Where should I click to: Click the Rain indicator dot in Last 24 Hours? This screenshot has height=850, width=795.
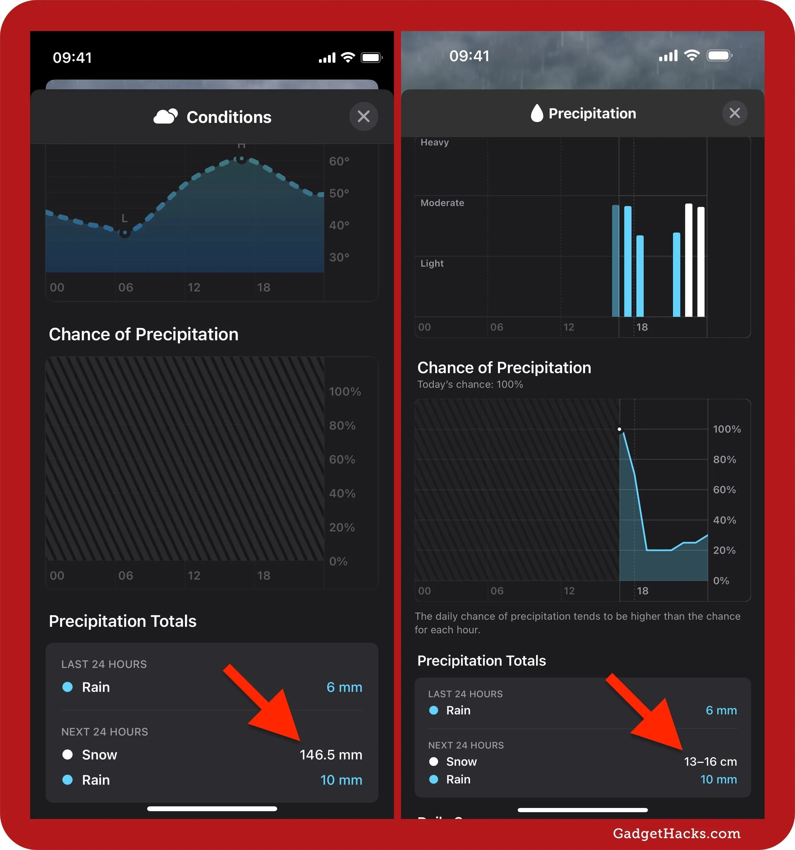pos(65,687)
